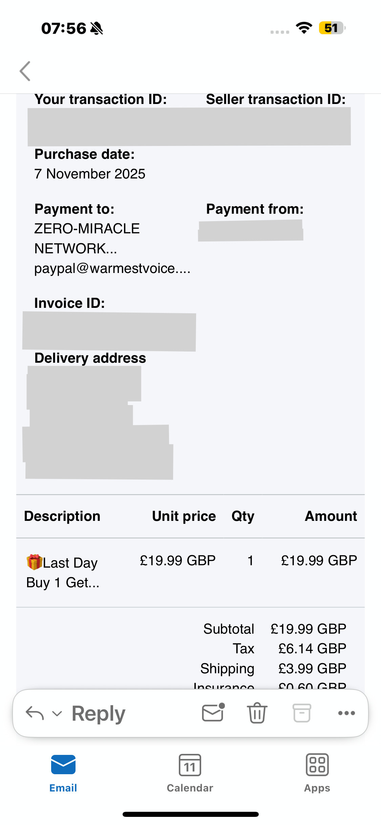Tap the Reply text field
381x825 pixels.
click(x=99, y=713)
